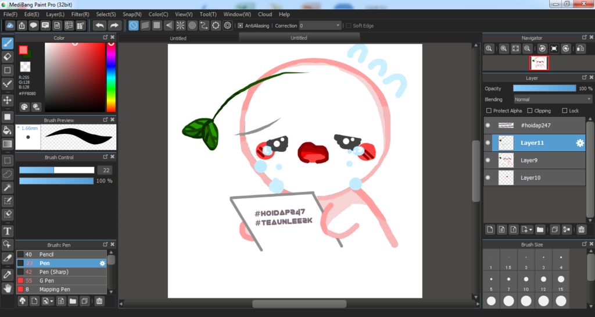The width and height of the screenshot is (595, 317).
Task: Select the Lasso tool
Action: tap(7, 174)
